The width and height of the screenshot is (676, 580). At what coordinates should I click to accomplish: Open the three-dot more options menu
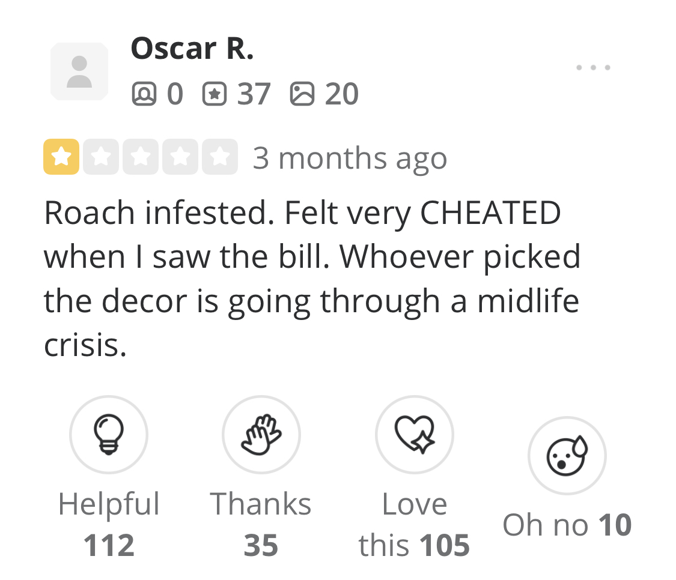[x=593, y=68]
